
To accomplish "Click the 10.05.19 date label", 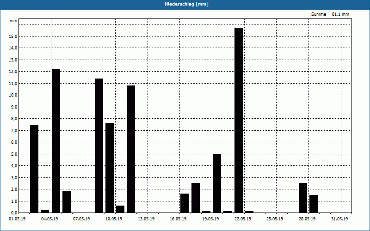I will pos(114,219).
